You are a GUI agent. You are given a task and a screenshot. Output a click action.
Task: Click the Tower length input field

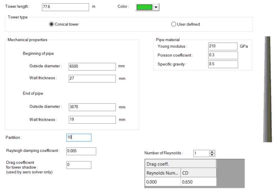[65, 7]
